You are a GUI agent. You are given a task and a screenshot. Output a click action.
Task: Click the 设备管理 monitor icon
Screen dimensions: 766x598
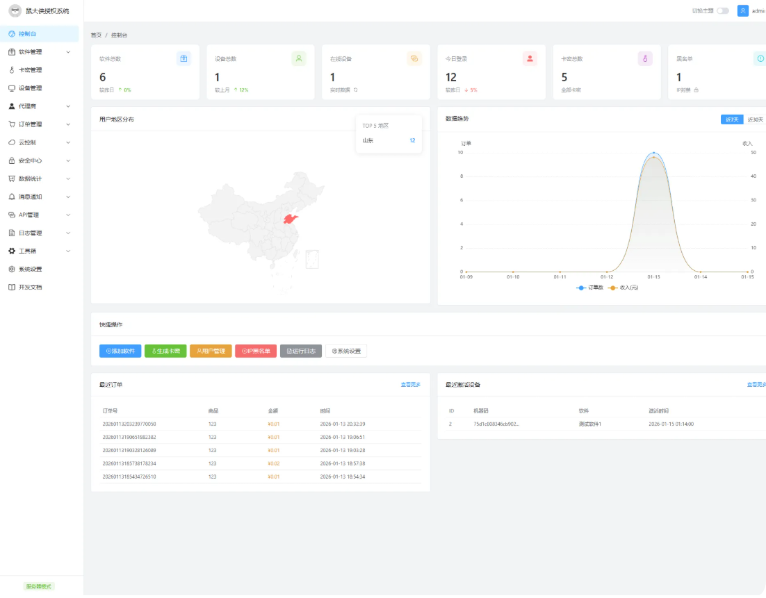tap(11, 88)
